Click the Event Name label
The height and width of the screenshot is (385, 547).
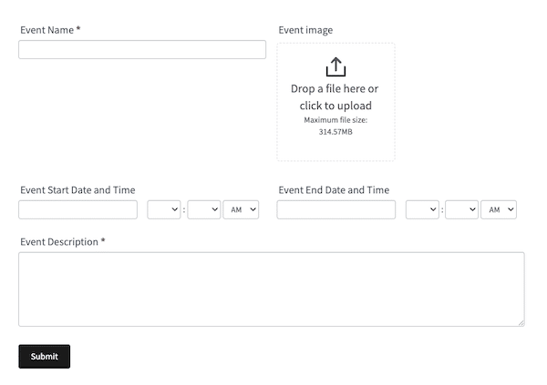[x=50, y=30]
